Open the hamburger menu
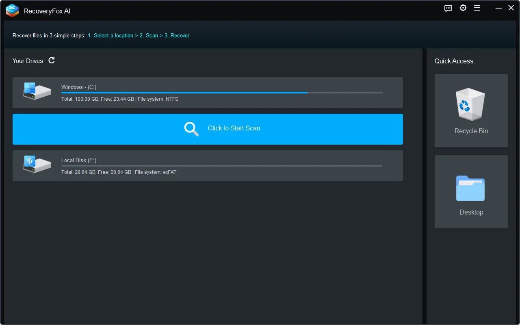This screenshot has width=520, height=325. [477, 8]
